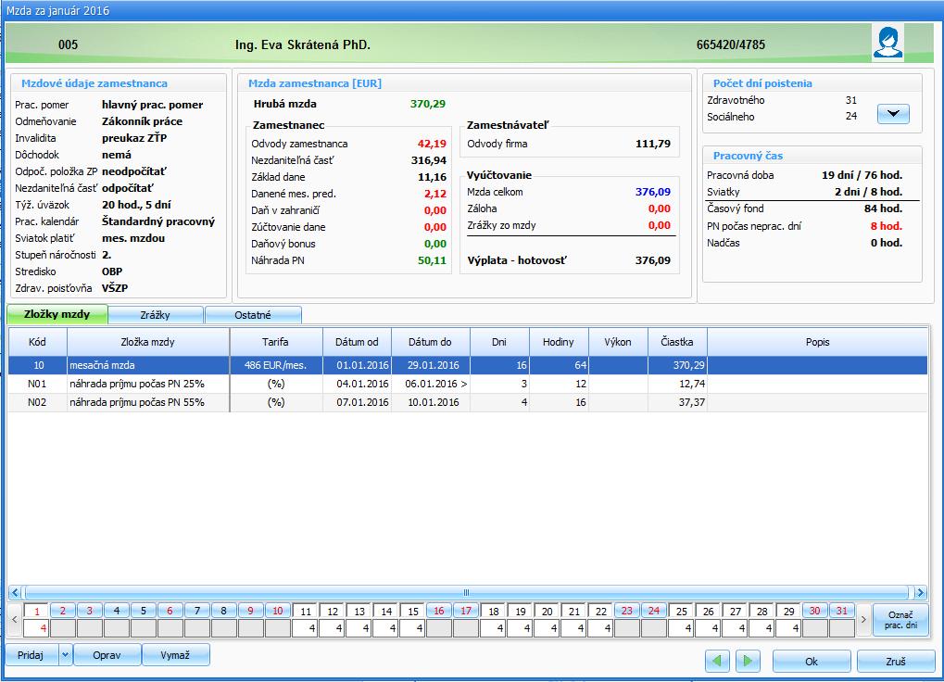The height and width of the screenshot is (682, 944).
Task: Expand insurance days with down-arrow button
Action: tap(893, 113)
